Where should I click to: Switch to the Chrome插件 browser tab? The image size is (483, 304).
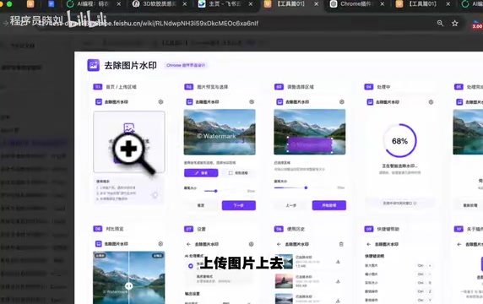click(356, 4)
